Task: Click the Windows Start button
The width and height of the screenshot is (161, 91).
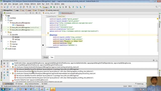Action: pos(3,89)
